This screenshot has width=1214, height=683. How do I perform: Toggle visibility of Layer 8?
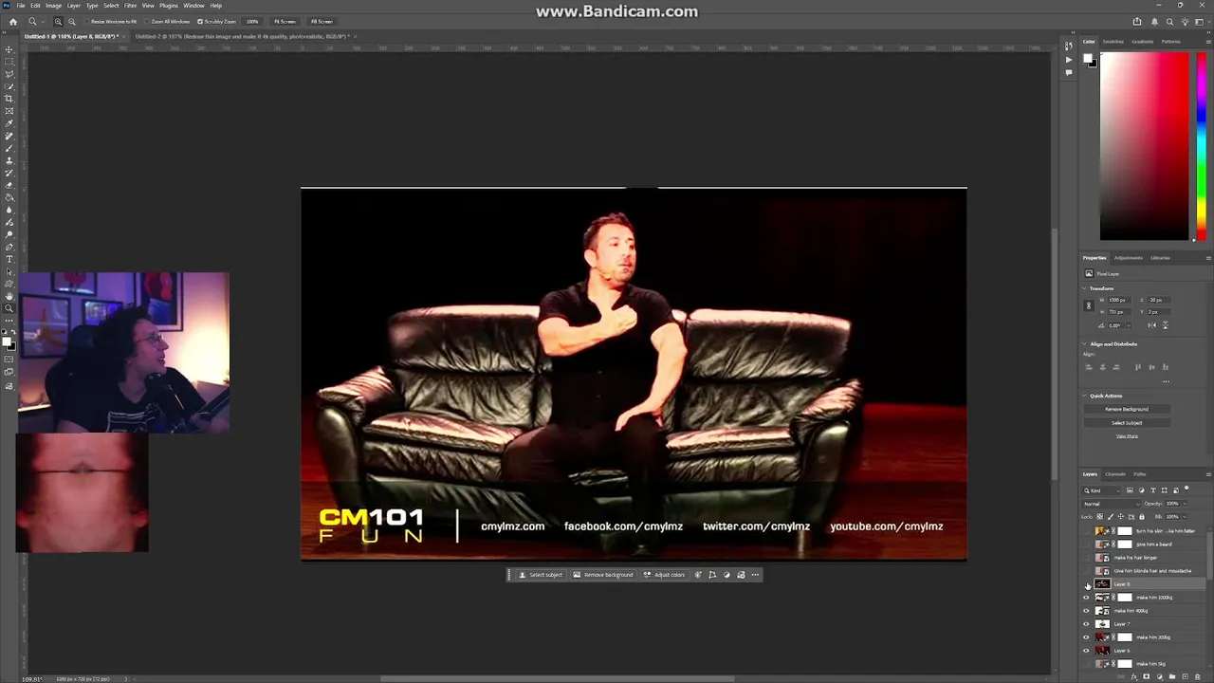[x=1087, y=584]
